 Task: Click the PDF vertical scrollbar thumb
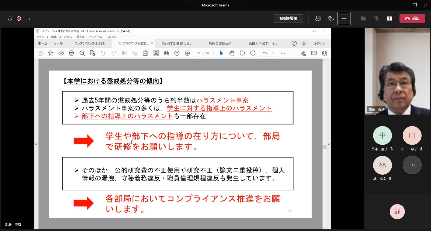325,147
